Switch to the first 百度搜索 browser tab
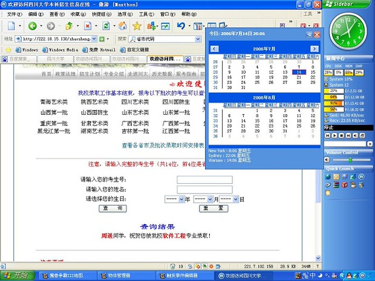The width and height of the screenshot is (375, 281). click(18, 59)
